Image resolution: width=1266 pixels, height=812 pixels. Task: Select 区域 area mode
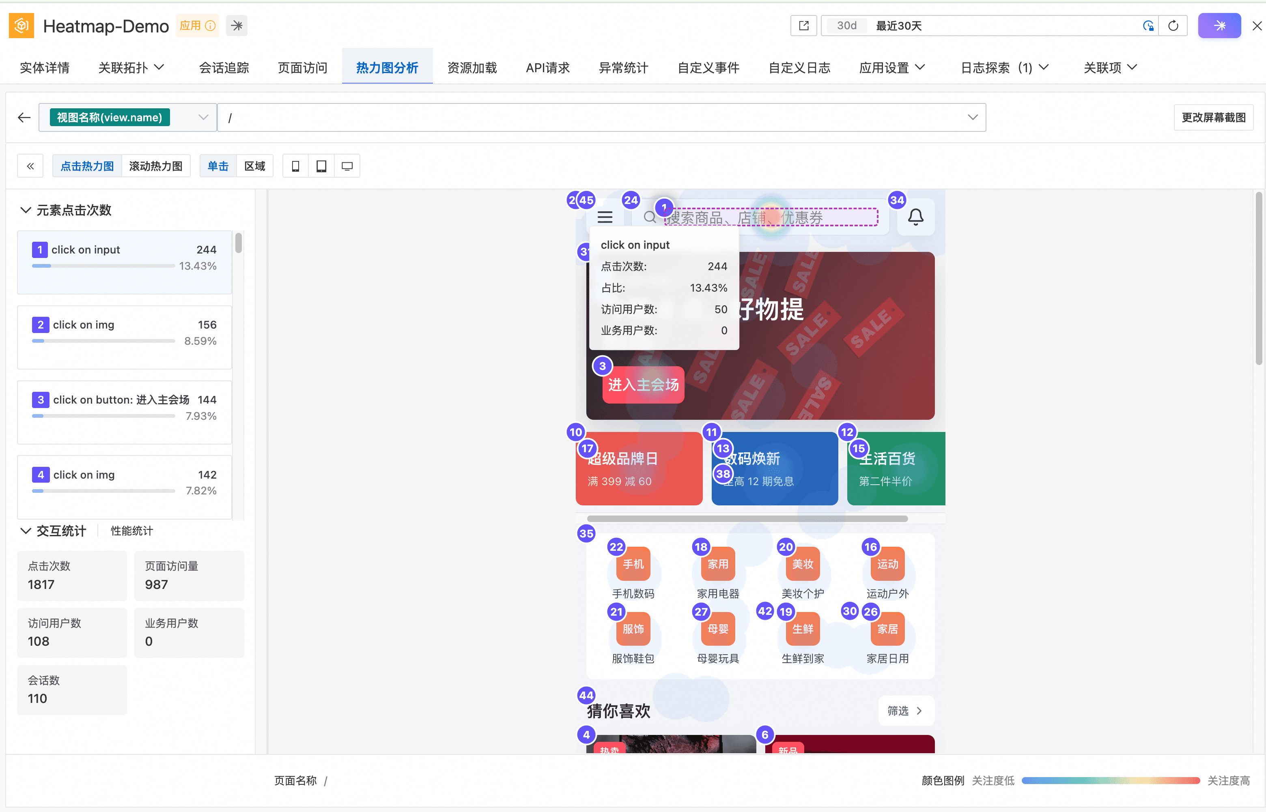click(x=255, y=166)
